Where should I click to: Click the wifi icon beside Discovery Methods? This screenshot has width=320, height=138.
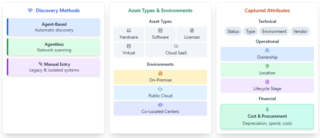pyautogui.click(x=30, y=11)
